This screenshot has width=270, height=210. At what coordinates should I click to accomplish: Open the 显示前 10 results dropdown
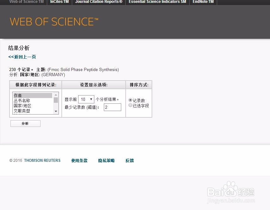click(x=86, y=99)
